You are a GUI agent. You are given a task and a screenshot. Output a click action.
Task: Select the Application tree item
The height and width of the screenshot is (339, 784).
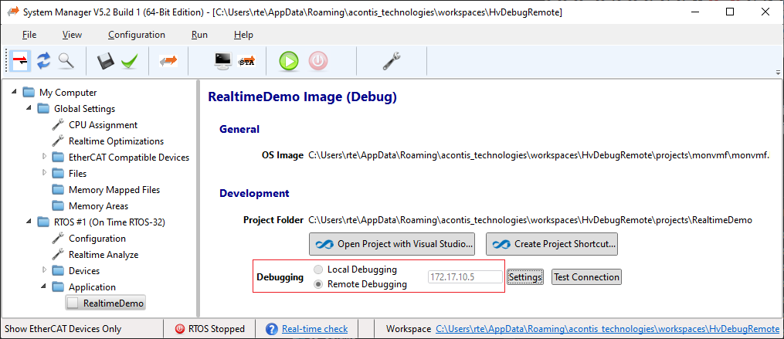92,287
